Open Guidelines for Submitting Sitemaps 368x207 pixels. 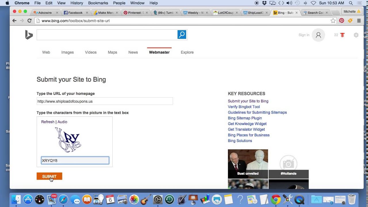click(257, 112)
